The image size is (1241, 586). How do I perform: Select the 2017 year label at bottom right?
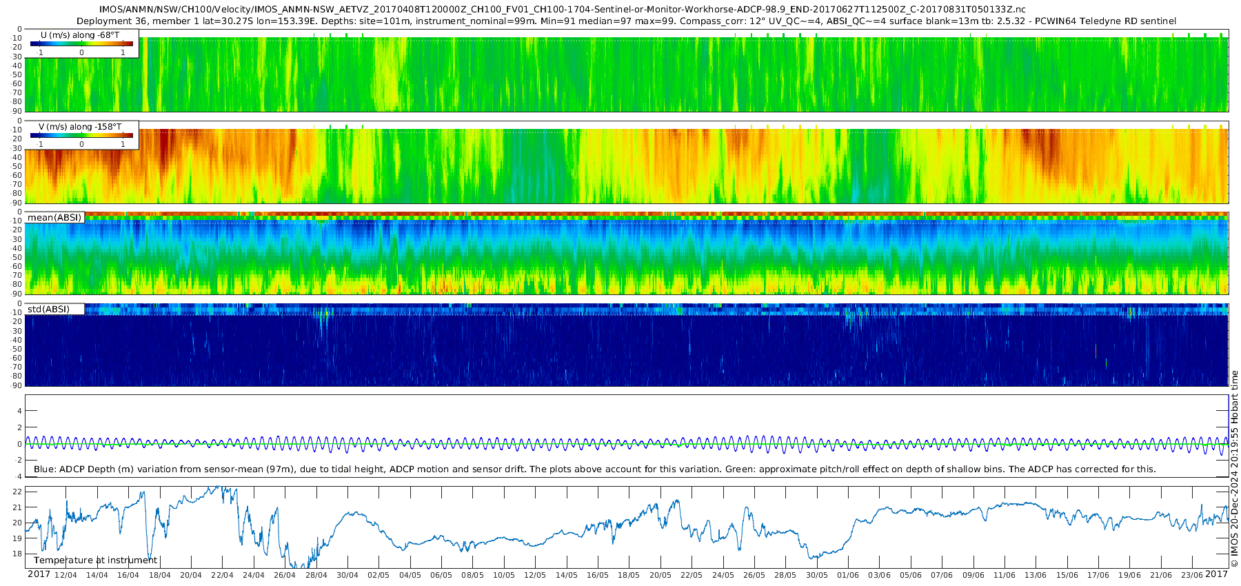click(x=1216, y=574)
